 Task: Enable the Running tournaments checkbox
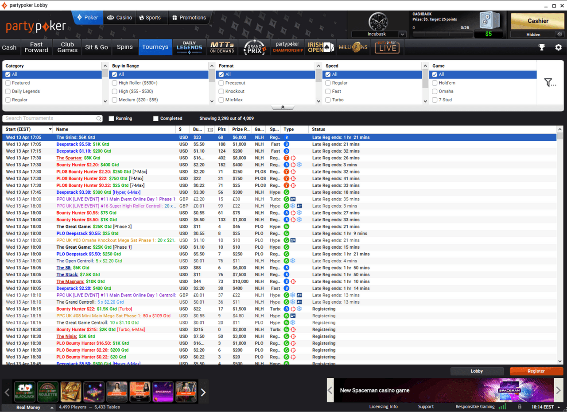point(112,119)
